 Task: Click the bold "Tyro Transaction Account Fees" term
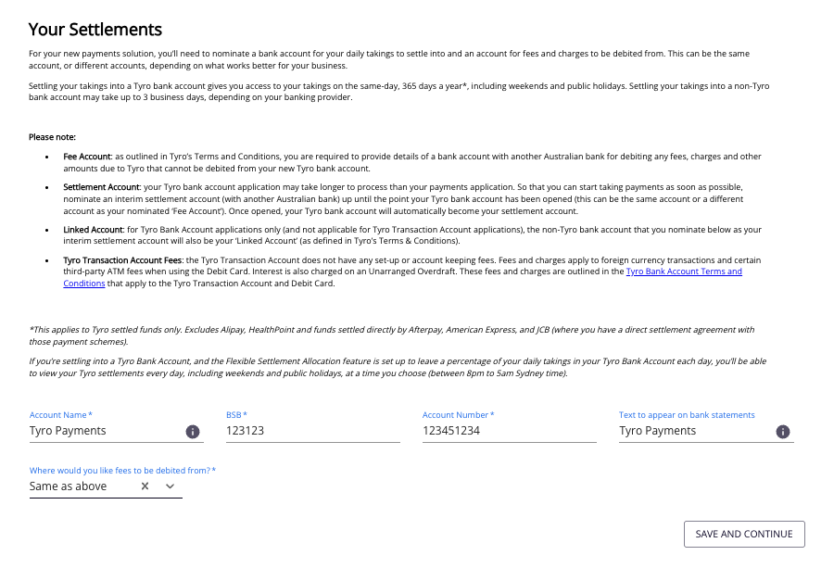click(x=127, y=260)
